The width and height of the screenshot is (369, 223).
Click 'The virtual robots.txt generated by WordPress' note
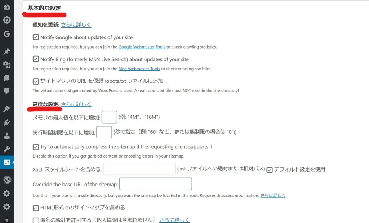(136, 91)
